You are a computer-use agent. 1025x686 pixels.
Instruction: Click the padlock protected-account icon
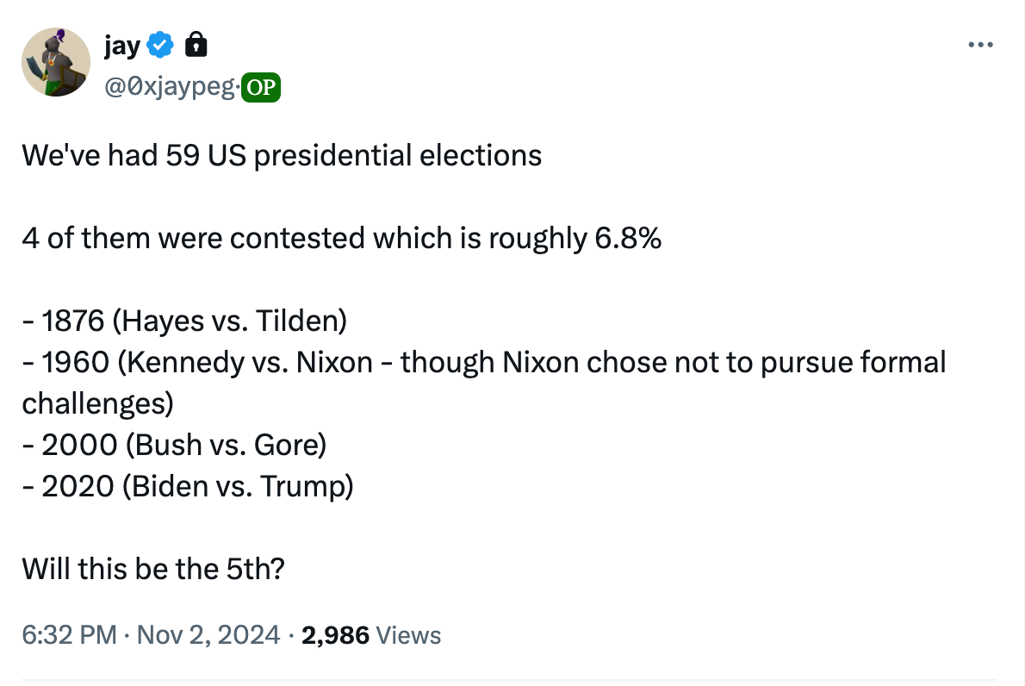point(196,45)
